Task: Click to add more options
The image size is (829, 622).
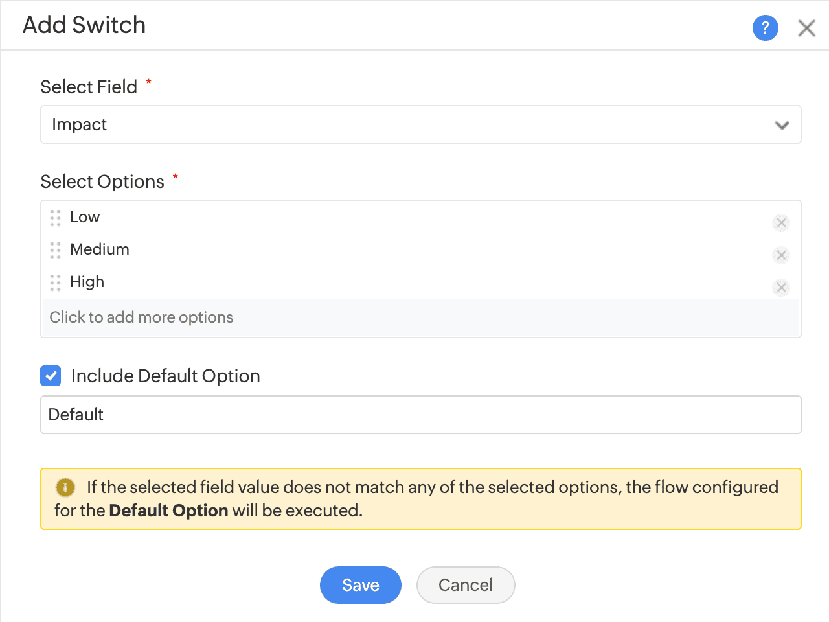Action: point(141,317)
